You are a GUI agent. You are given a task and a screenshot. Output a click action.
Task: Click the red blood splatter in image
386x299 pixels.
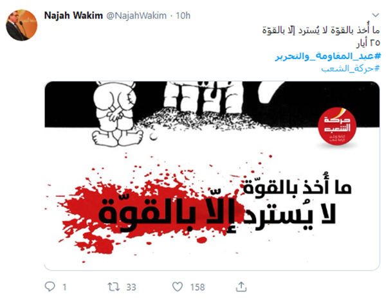145,212
